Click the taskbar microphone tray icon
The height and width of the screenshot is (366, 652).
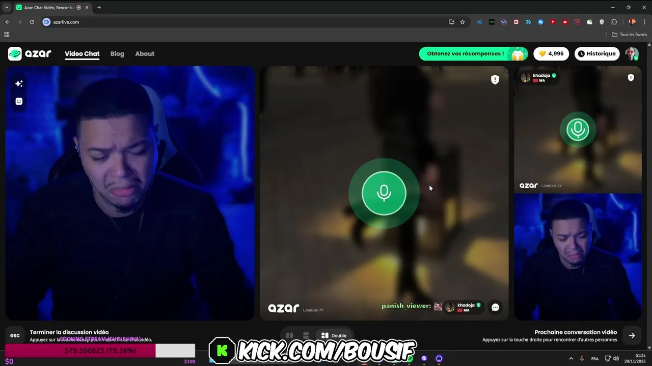(x=582, y=358)
